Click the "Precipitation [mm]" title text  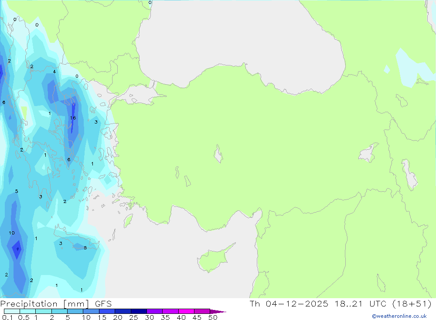pyautogui.click(x=44, y=303)
